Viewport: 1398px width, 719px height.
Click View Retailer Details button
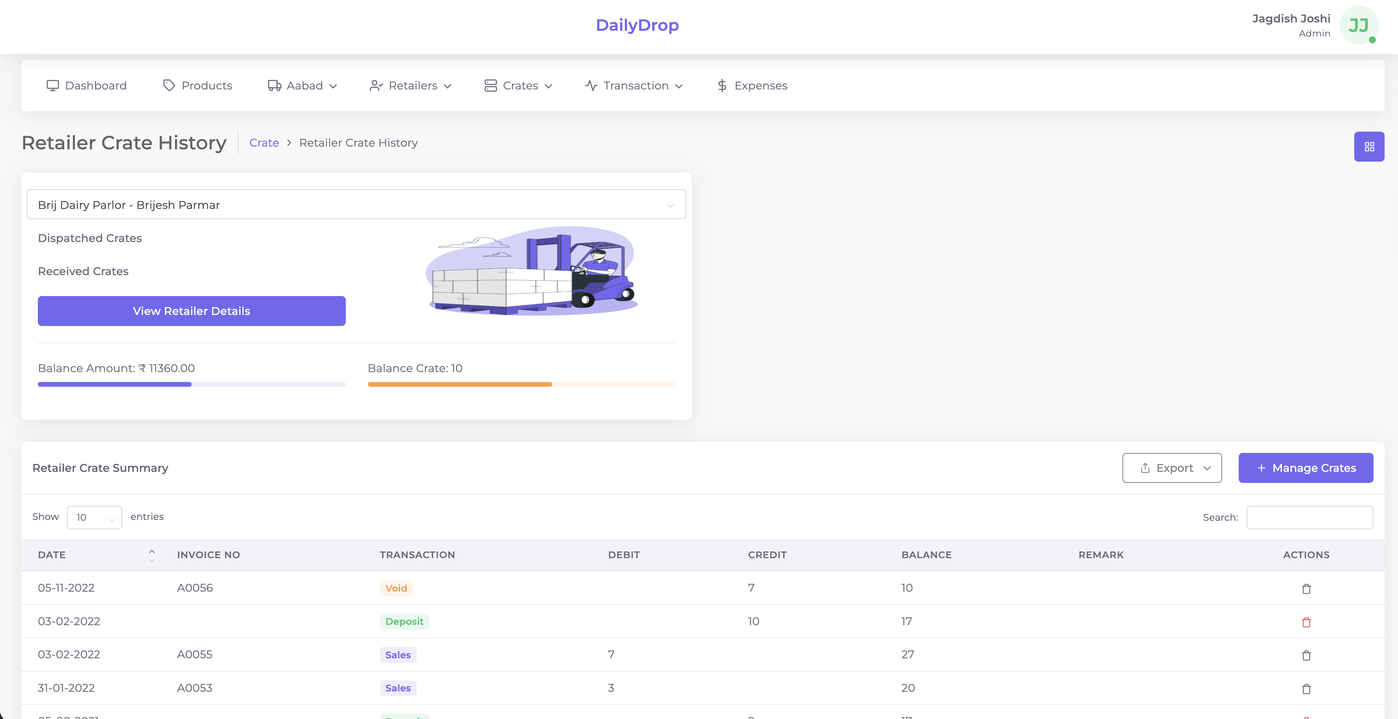point(191,311)
